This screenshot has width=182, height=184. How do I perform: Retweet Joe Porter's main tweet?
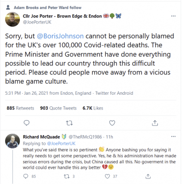[69, 123]
